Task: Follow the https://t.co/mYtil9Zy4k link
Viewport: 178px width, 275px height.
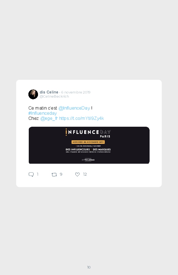Action: click(81, 118)
